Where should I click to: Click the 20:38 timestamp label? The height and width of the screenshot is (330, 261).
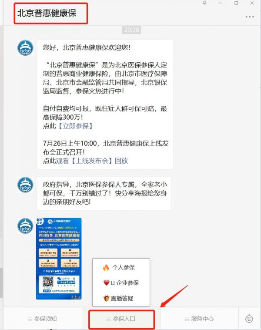click(131, 30)
